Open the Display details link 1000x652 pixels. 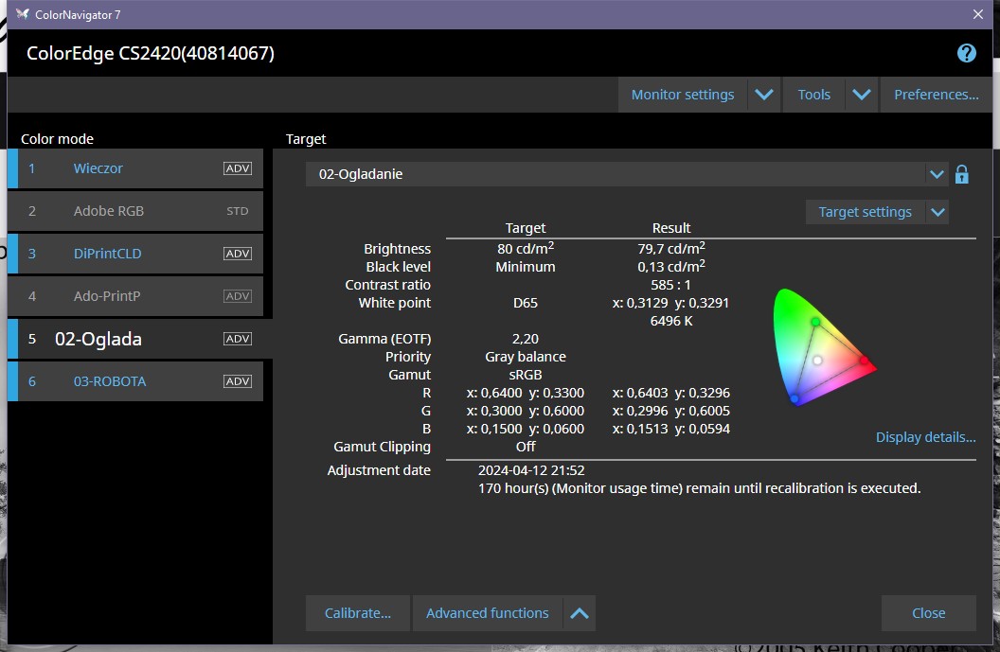[x=925, y=437]
